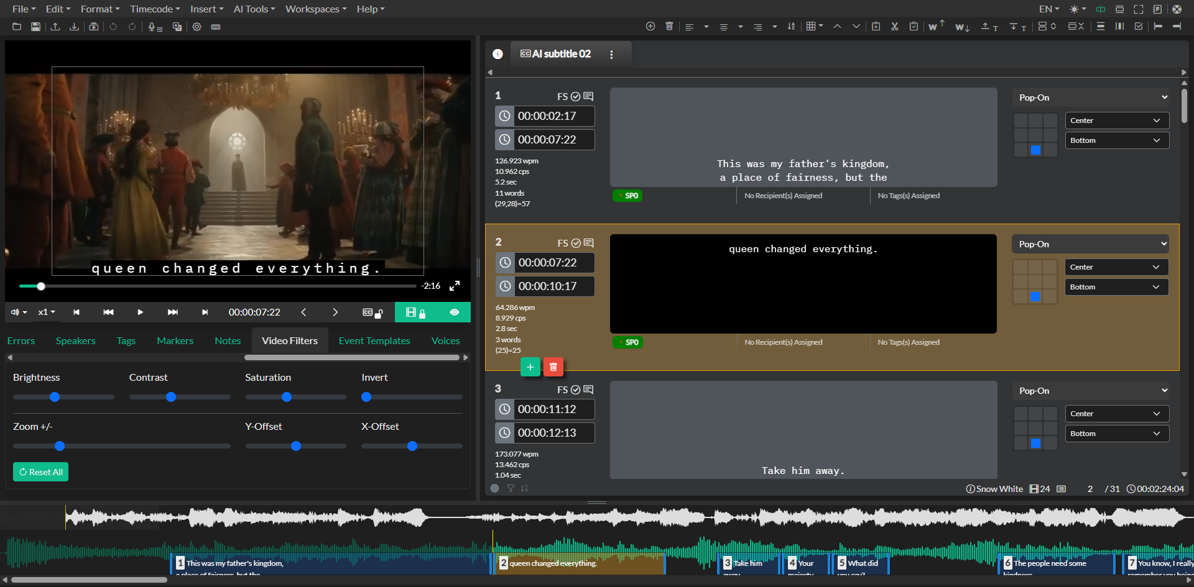Click the green split-view icon top right

1101,9
